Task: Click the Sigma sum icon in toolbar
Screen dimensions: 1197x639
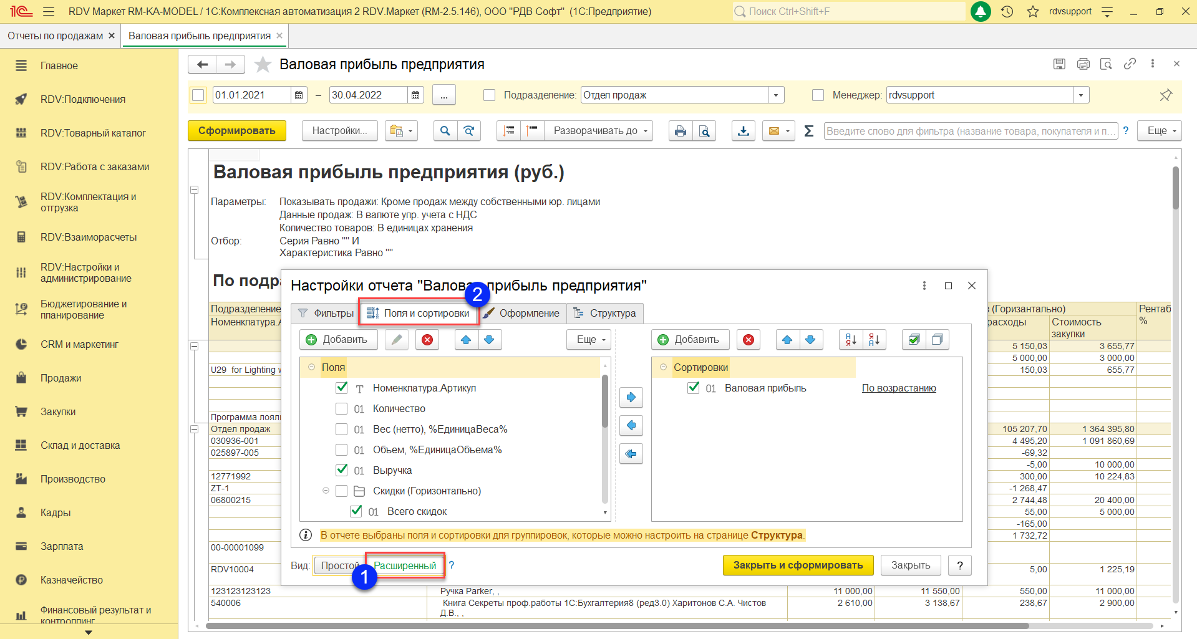Action: (x=809, y=131)
